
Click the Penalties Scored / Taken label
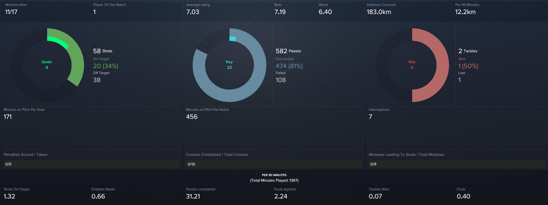26,155
